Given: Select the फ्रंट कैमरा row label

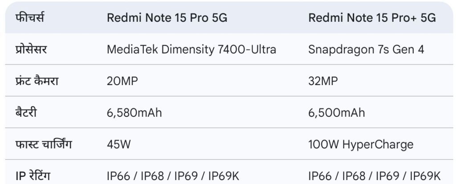Looking at the screenshot, I should click(37, 81).
